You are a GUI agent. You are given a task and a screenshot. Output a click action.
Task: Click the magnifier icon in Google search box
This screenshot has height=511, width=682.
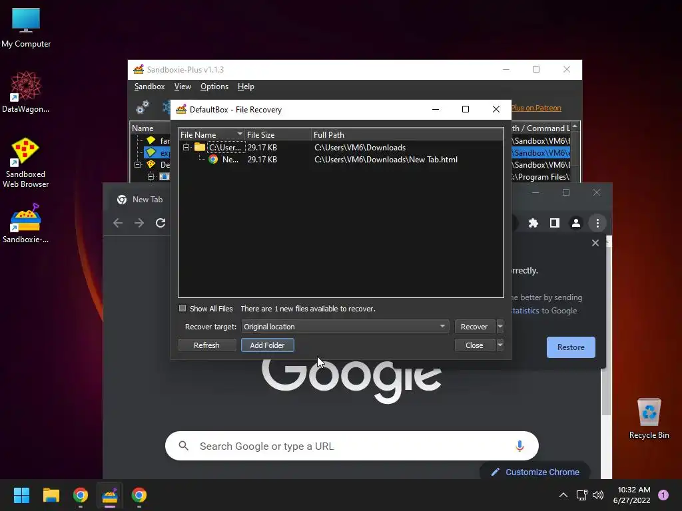[x=184, y=446]
